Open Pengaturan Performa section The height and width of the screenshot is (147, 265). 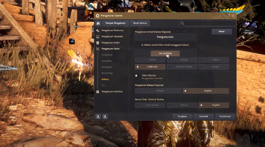(112, 30)
